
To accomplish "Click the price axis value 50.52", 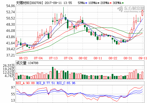I will pos(10,18).
